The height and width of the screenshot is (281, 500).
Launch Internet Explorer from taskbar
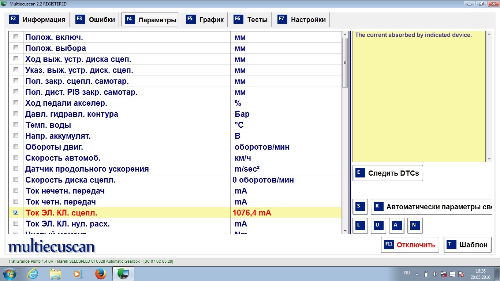[33, 274]
